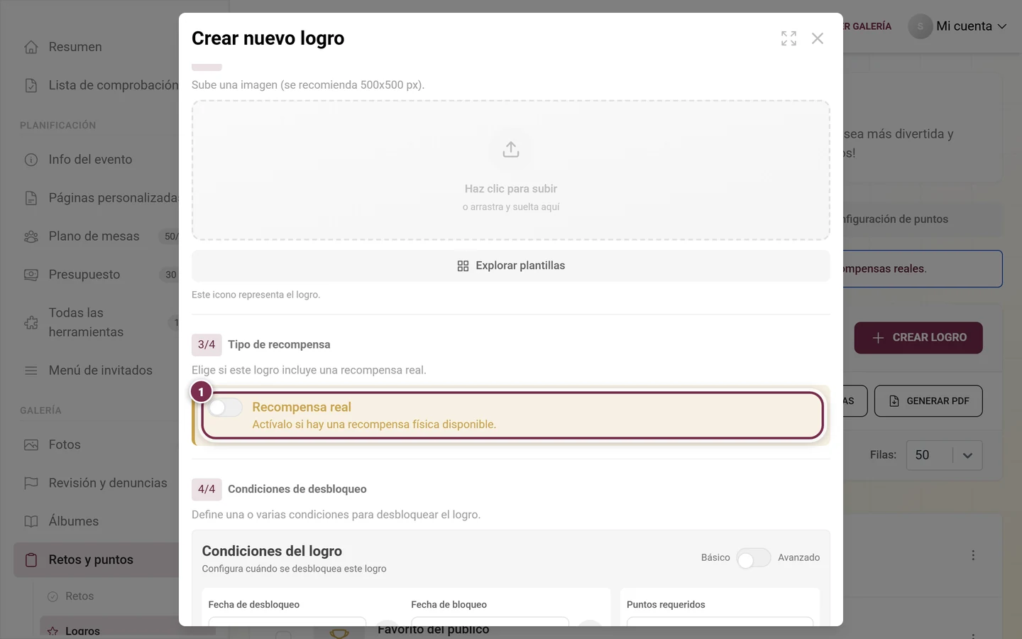The width and height of the screenshot is (1022, 639).
Task: Open Plano de mesas in the sidebar
Action: pyautogui.click(x=94, y=236)
